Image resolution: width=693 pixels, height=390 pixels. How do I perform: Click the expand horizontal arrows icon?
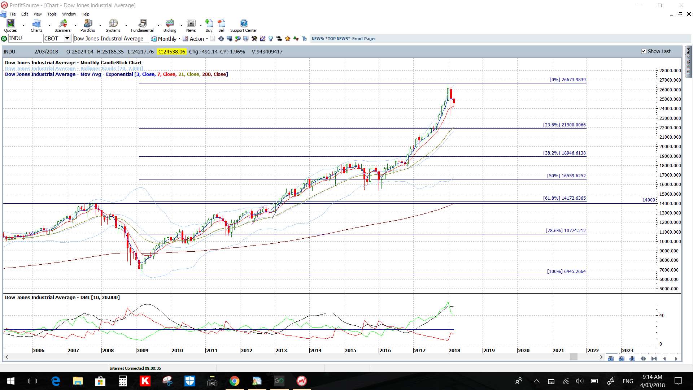coord(643,359)
